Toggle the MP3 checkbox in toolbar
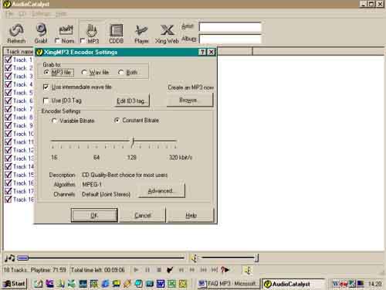This screenshot has width=386, height=290. pos(83,41)
